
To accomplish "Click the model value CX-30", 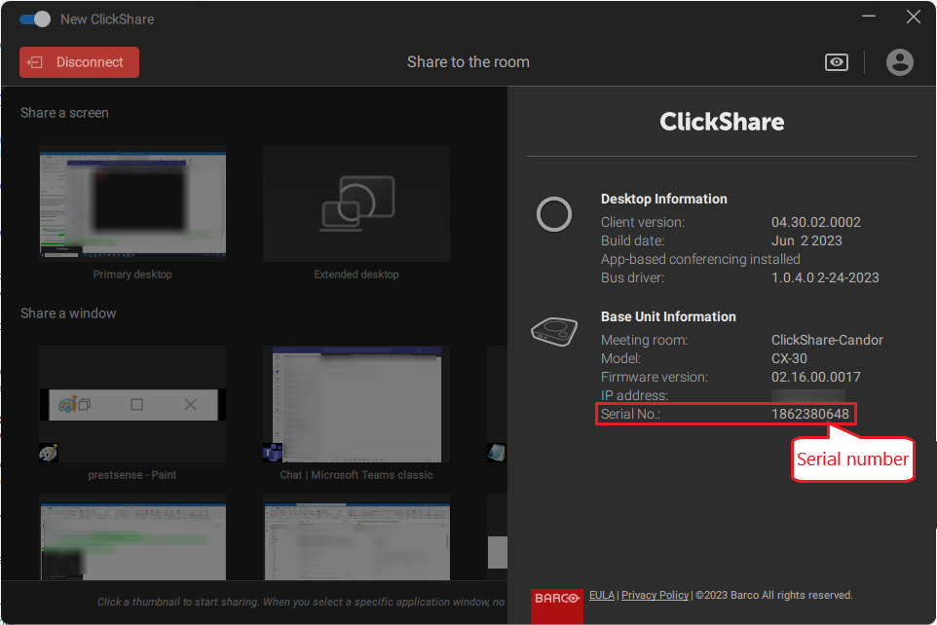I will (x=789, y=358).
